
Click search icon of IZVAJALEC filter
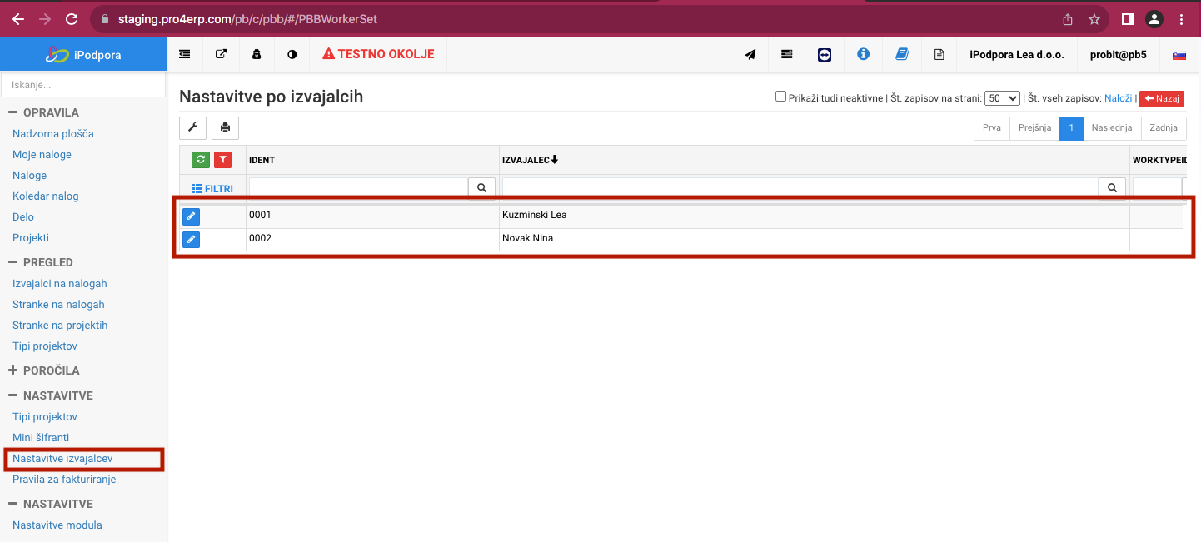1112,188
